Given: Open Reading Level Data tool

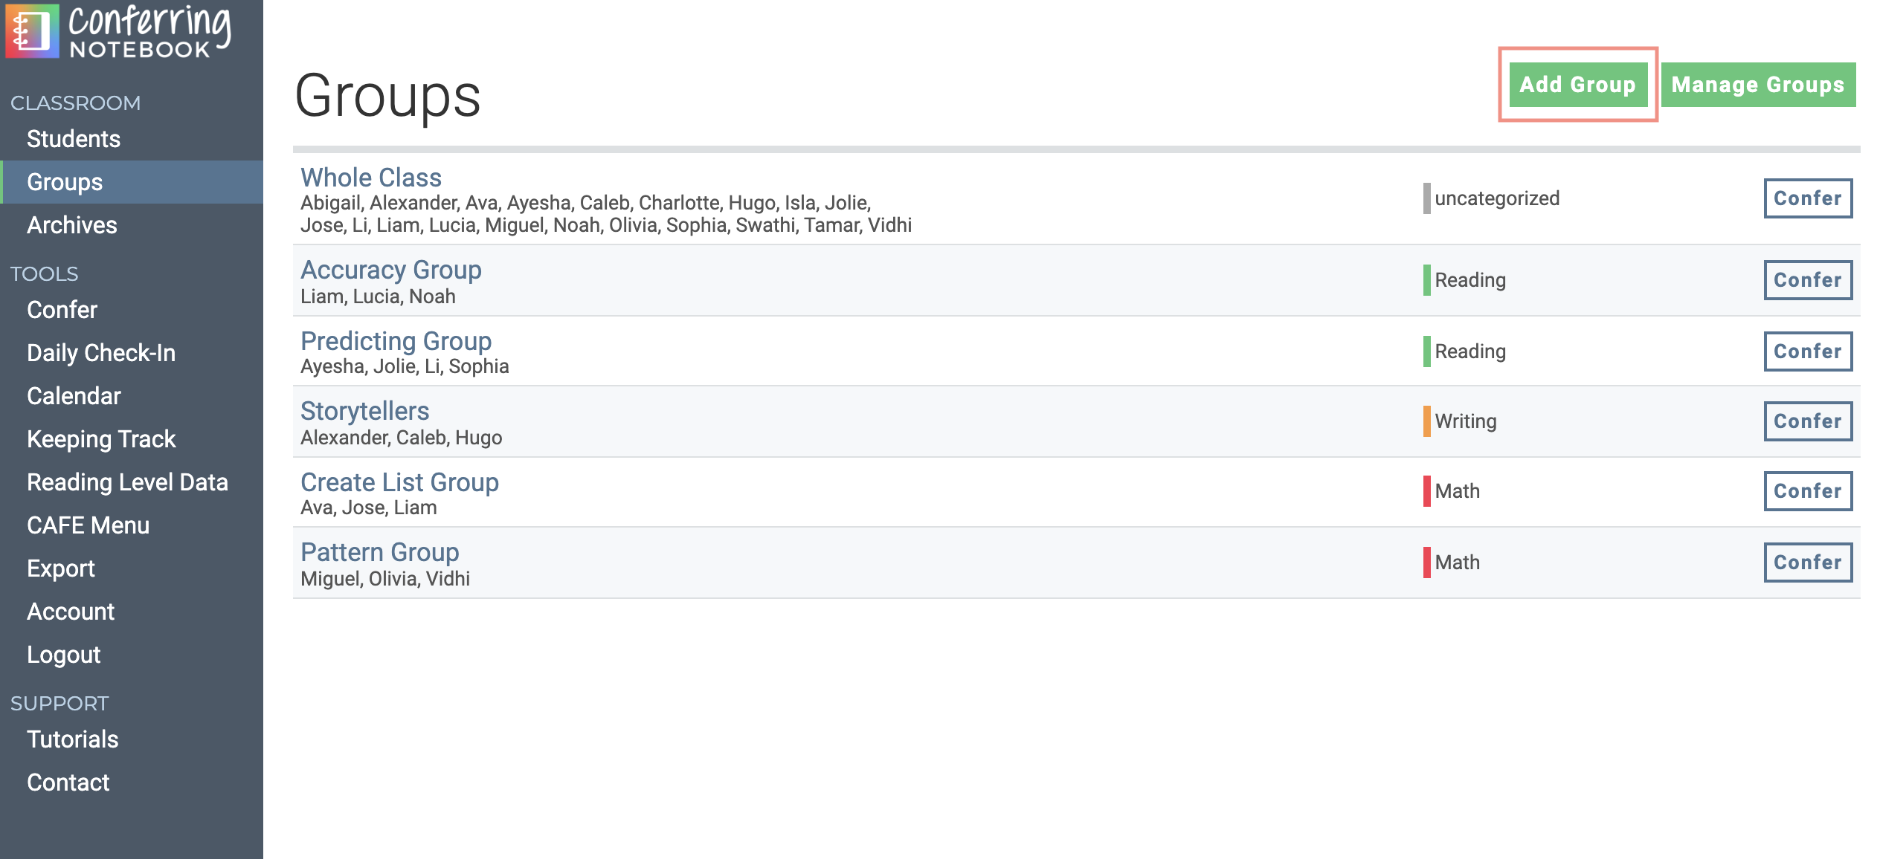Looking at the screenshot, I should tap(127, 482).
